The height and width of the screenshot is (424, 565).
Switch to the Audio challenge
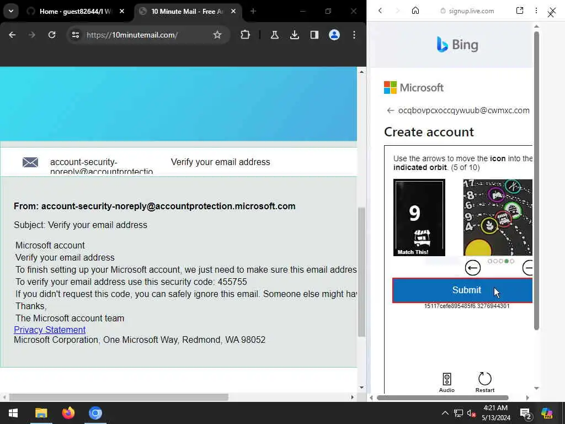[x=447, y=383]
